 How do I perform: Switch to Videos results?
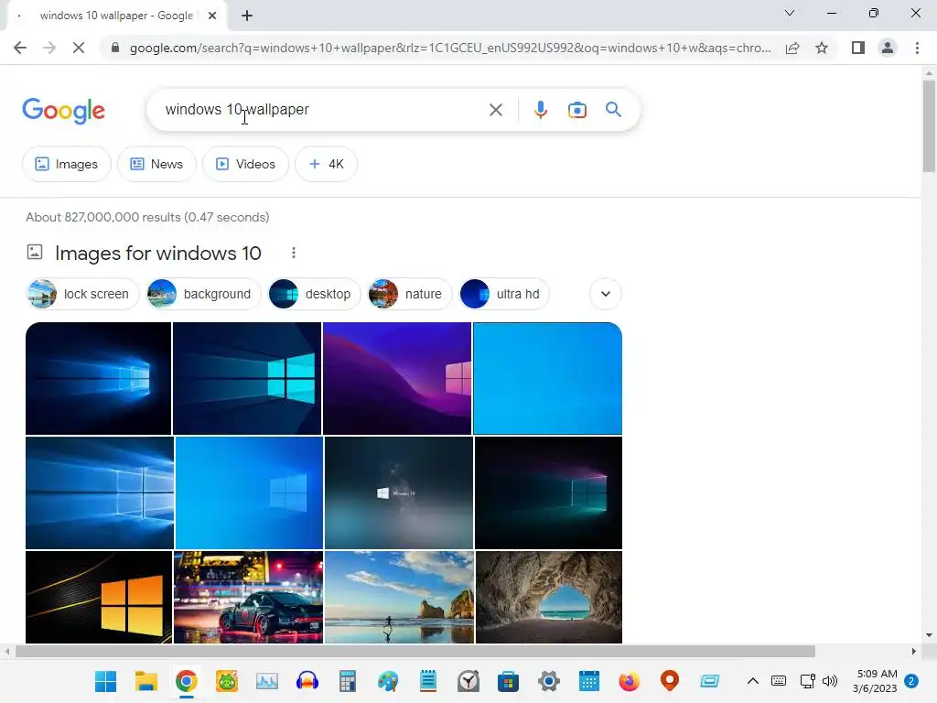245,164
